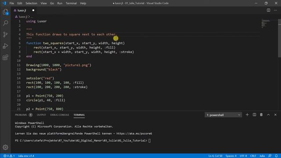The height and width of the screenshot is (158, 281).
Task: Click the VS Code logo icon
Action: (4, 3)
